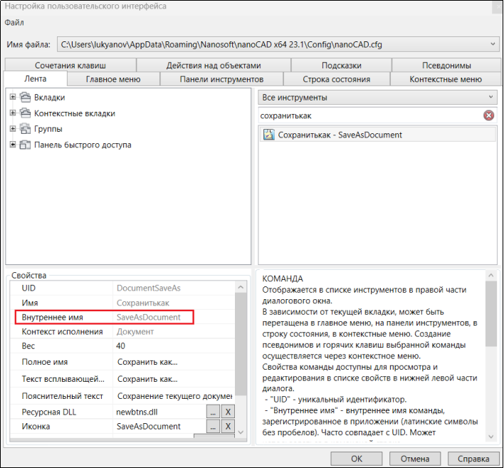
Task: Edit the Пояснительный текст value field
Action: (174, 396)
